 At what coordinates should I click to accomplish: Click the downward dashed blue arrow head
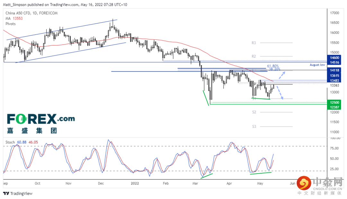[282, 98]
